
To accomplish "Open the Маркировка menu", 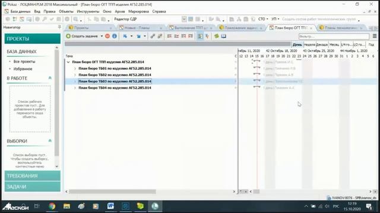I will [x=138, y=11].
